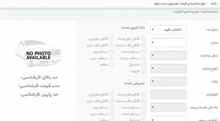
Task: Enable صندوق checkbox under رنگ آمیزی شده
Action: pyautogui.click(x=144, y=65)
